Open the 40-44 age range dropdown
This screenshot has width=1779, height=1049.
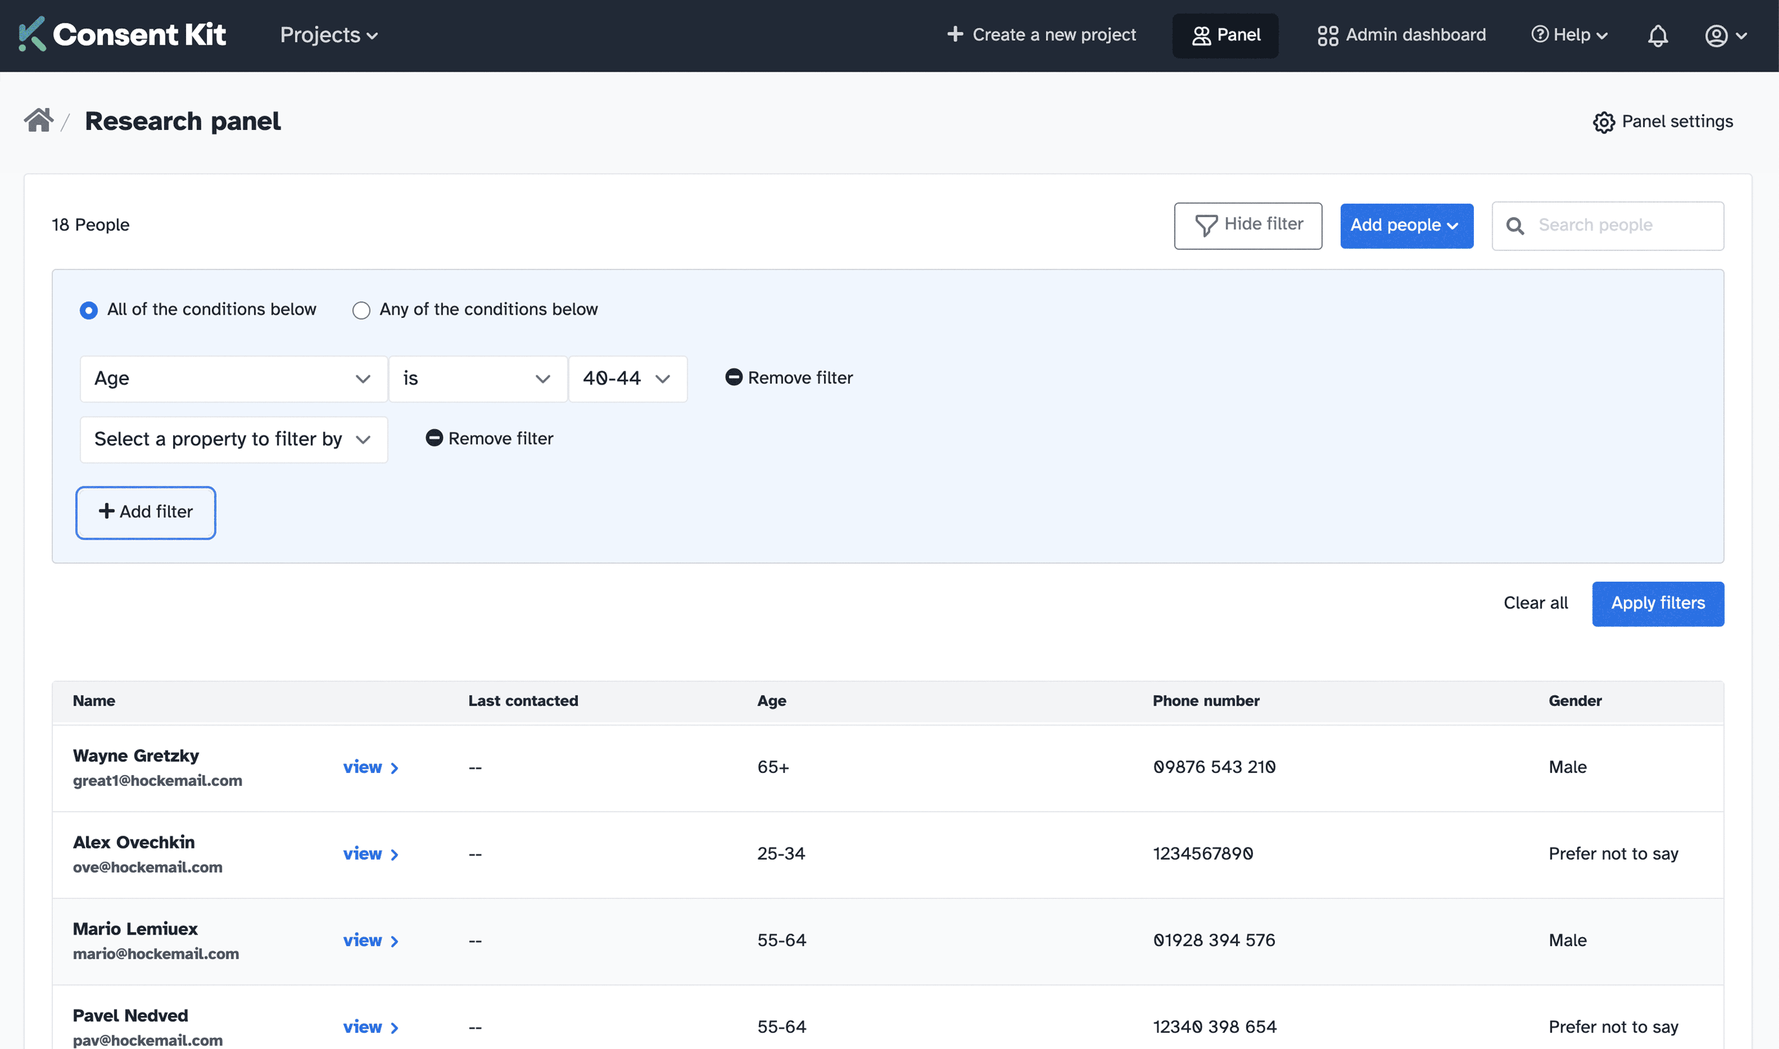point(627,378)
